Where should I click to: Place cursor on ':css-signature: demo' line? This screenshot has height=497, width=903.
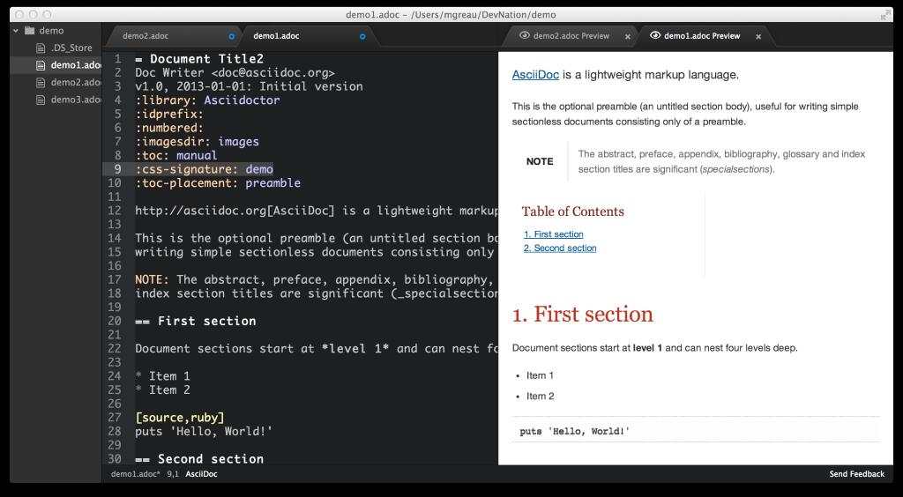(x=204, y=169)
